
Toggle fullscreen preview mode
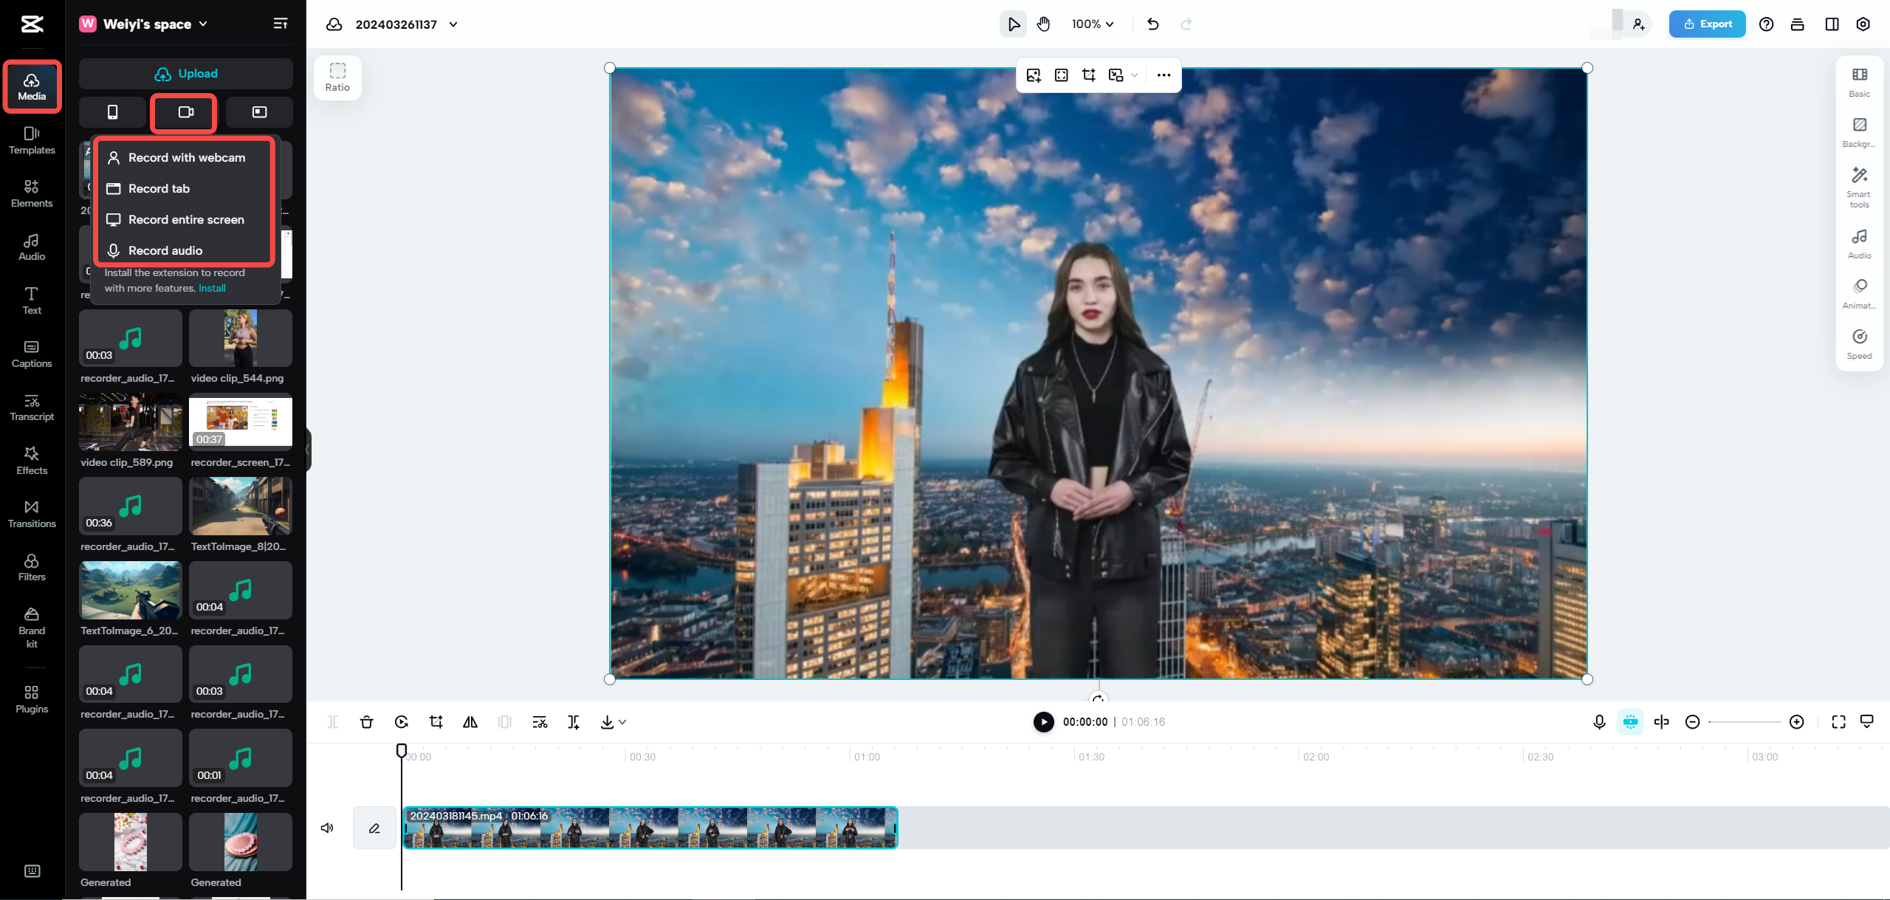1838,722
